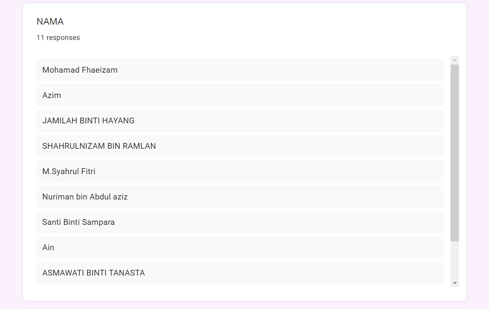
Task: Click the responses list scrollbar thumb
Action: click(455, 153)
